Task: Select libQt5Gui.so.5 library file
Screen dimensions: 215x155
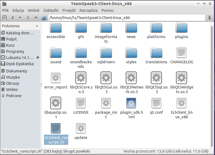Action: pyautogui.click(x=106, y=83)
